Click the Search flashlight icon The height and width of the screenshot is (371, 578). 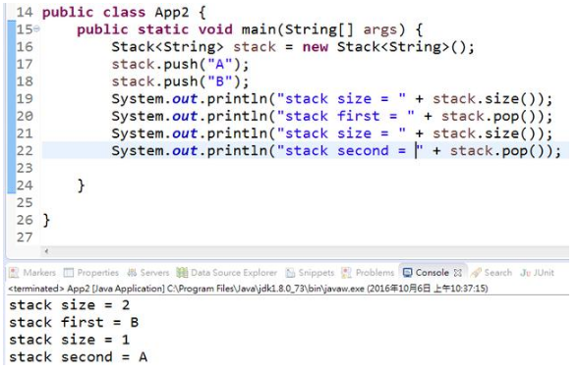[476, 273]
